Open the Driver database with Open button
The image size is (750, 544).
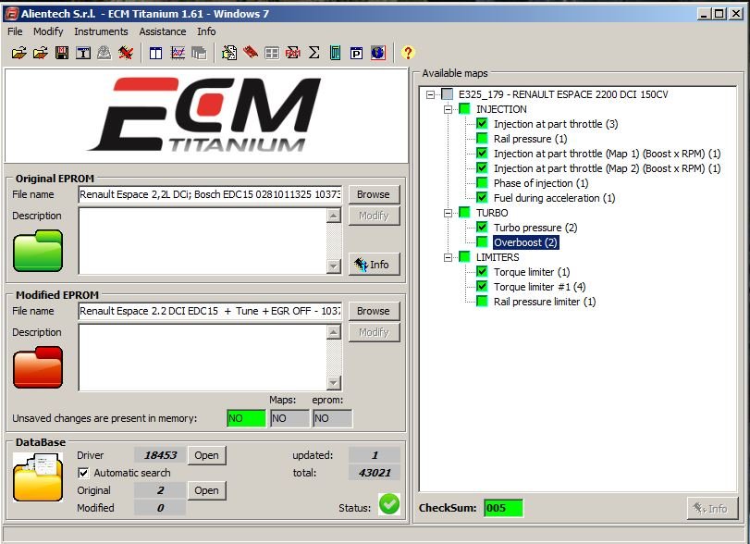point(206,455)
